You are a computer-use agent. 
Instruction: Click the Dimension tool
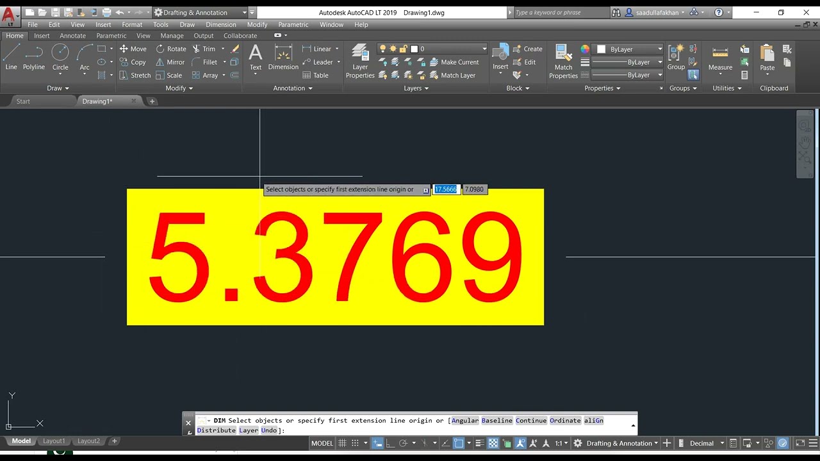click(x=283, y=58)
